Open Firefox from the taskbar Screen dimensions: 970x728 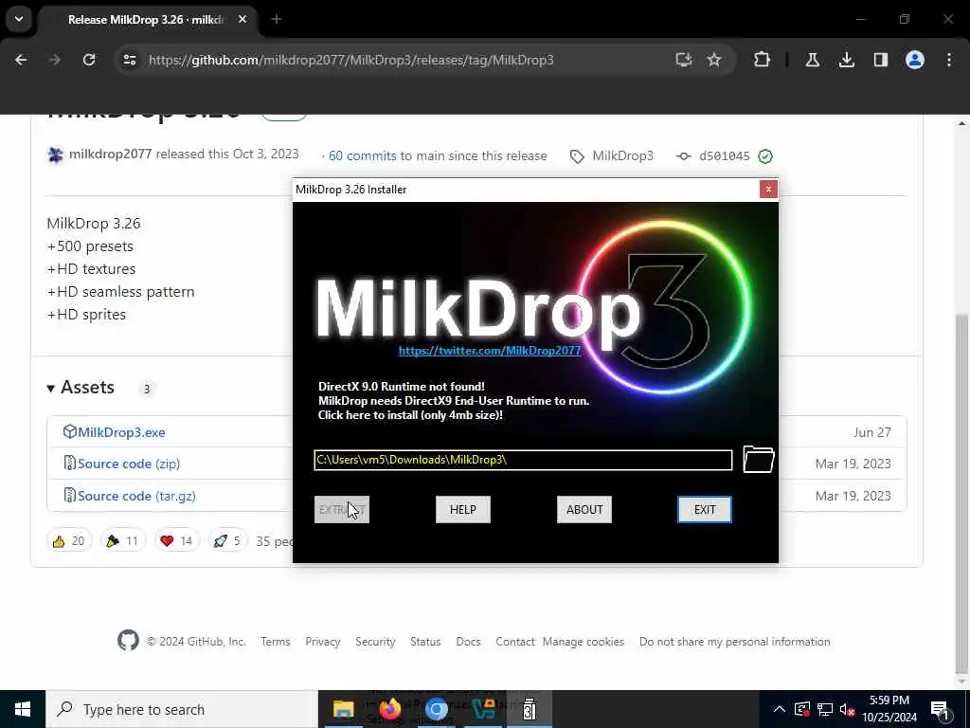pyautogui.click(x=389, y=709)
